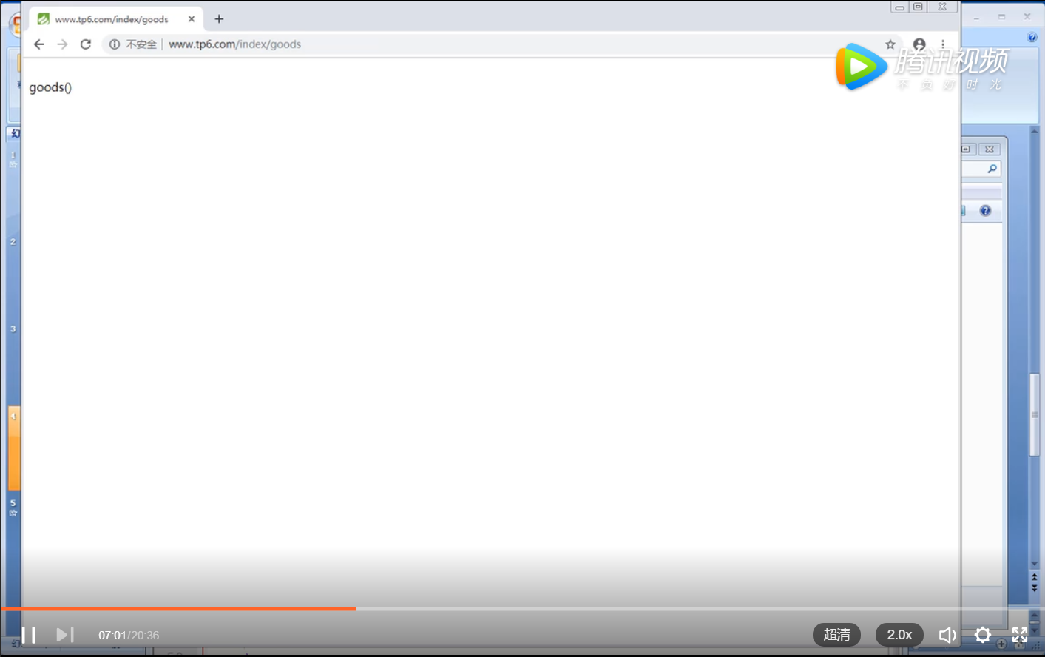Pause the video playback
1045x657 pixels.
[28, 635]
